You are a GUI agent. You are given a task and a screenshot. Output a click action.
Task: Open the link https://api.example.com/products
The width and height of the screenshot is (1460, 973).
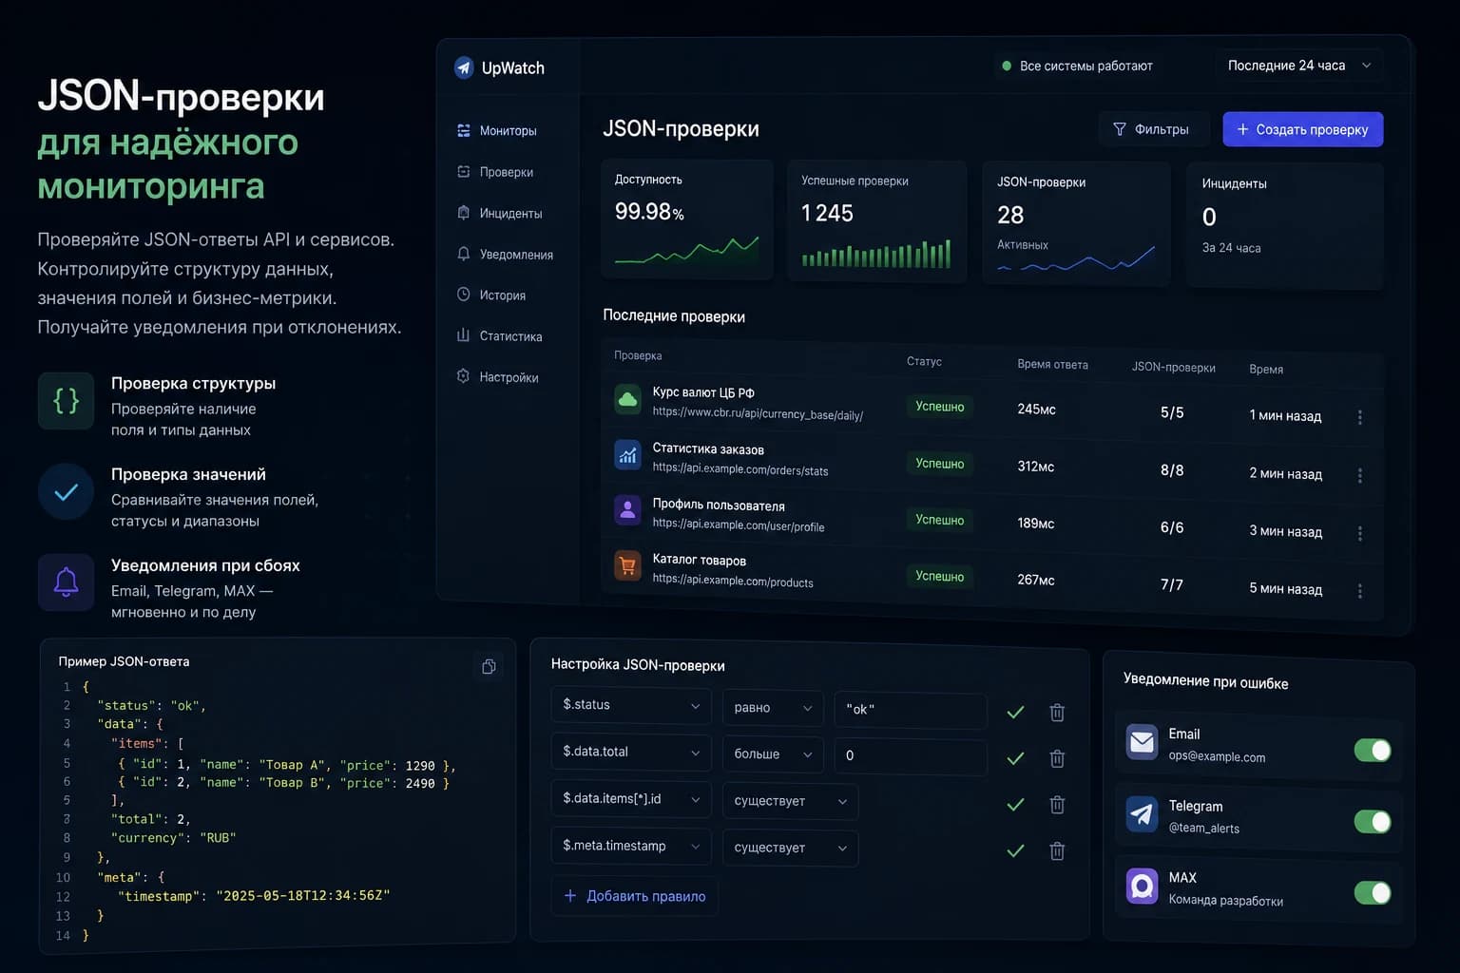[x=733, y=582]
